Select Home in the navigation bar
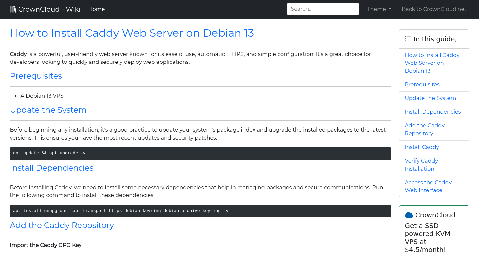This screenshot has height=253, width=479. pos(96,9)
